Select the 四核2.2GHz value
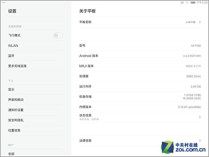The width and height of the screenshot is (209, 157). click(194, 76)
